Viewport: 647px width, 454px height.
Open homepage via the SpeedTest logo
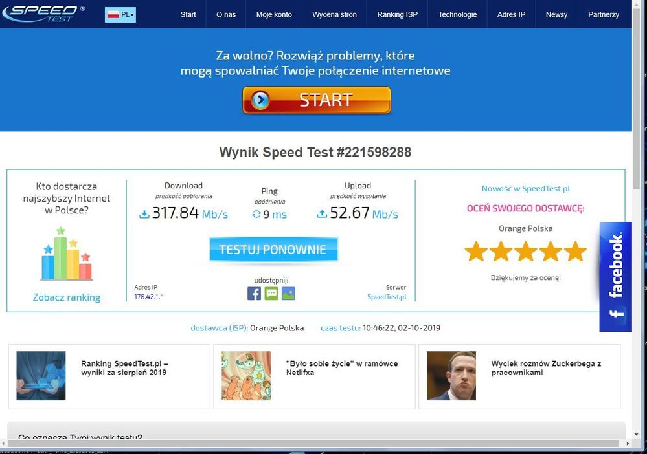pyautogui.click(x=42, y=13)
